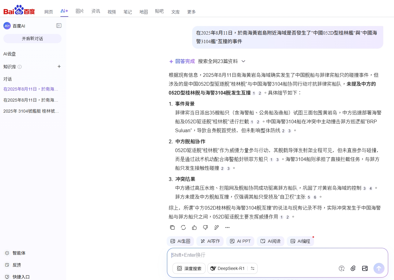The image size is (394, 280).
Task: Open the 智能体 agents page
Action: (19, 253)
